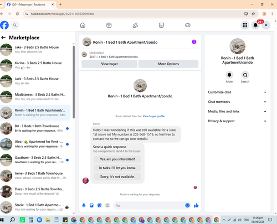This screenshot has height=224, width=277.
Task: Click the More Options button
Action: click(x=168, y=64)
